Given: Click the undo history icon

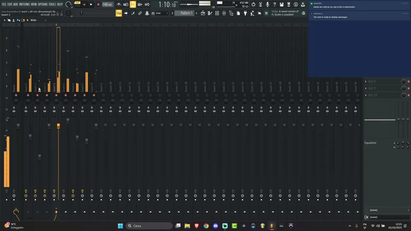Looking at the screenshot, I should [x=253, y=4].
